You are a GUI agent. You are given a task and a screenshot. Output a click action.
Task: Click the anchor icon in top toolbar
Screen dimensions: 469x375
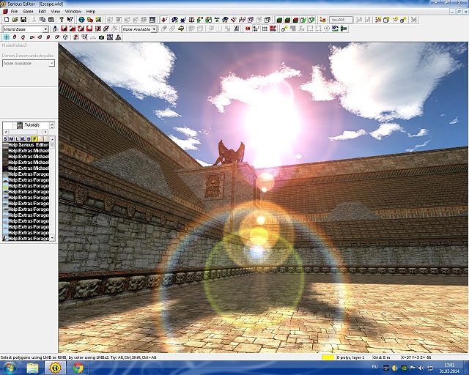[x=191, y=20]
